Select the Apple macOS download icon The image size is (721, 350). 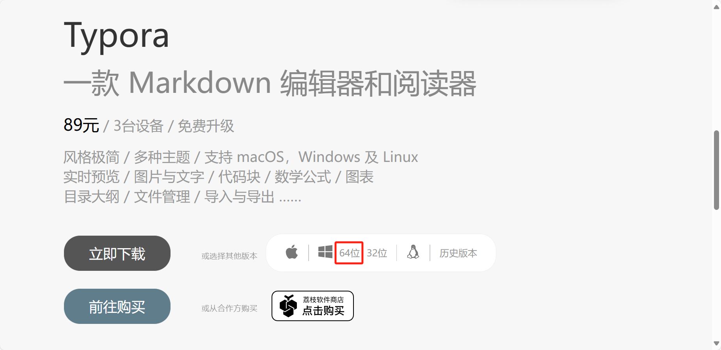click(x=292, y=252)
